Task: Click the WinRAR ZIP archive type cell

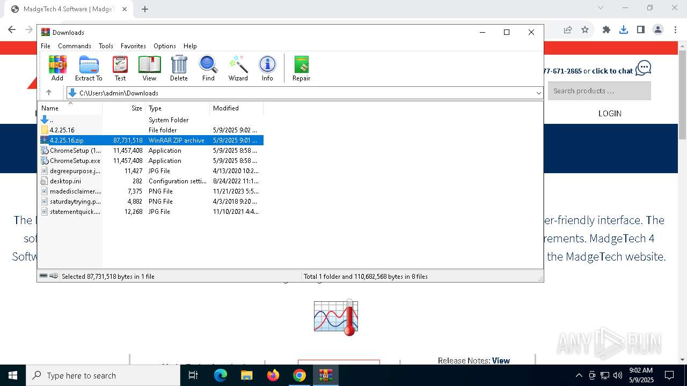Action: point(177,140)
